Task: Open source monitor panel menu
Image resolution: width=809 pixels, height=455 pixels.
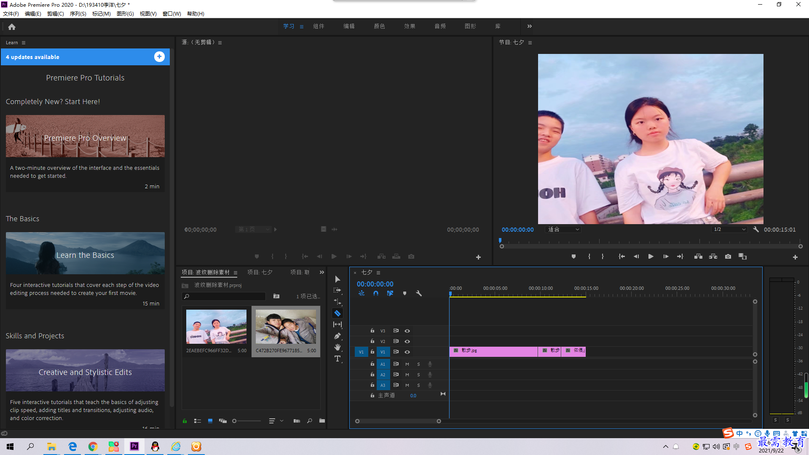Action: tap(220, 43)
